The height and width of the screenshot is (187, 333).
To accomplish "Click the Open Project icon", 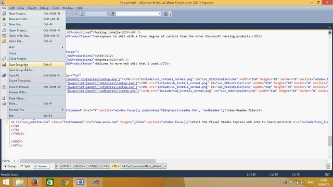I will tap(4, 30).
